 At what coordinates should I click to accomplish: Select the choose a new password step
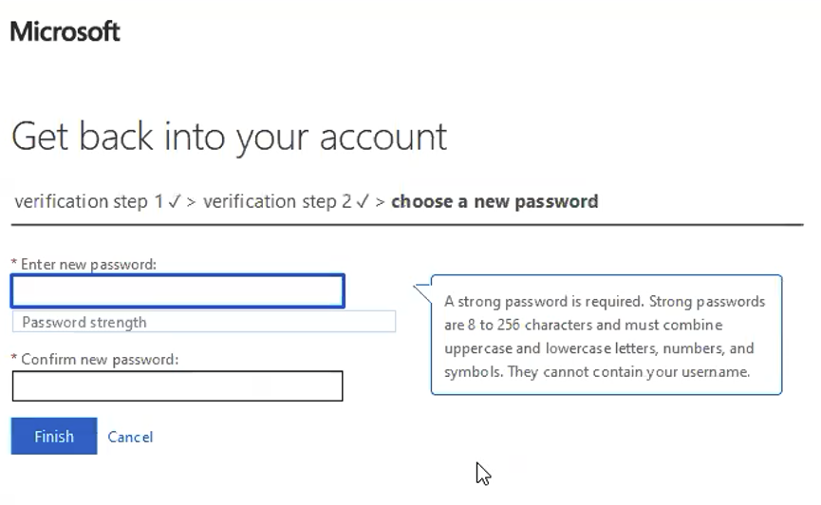pos(494,201)
